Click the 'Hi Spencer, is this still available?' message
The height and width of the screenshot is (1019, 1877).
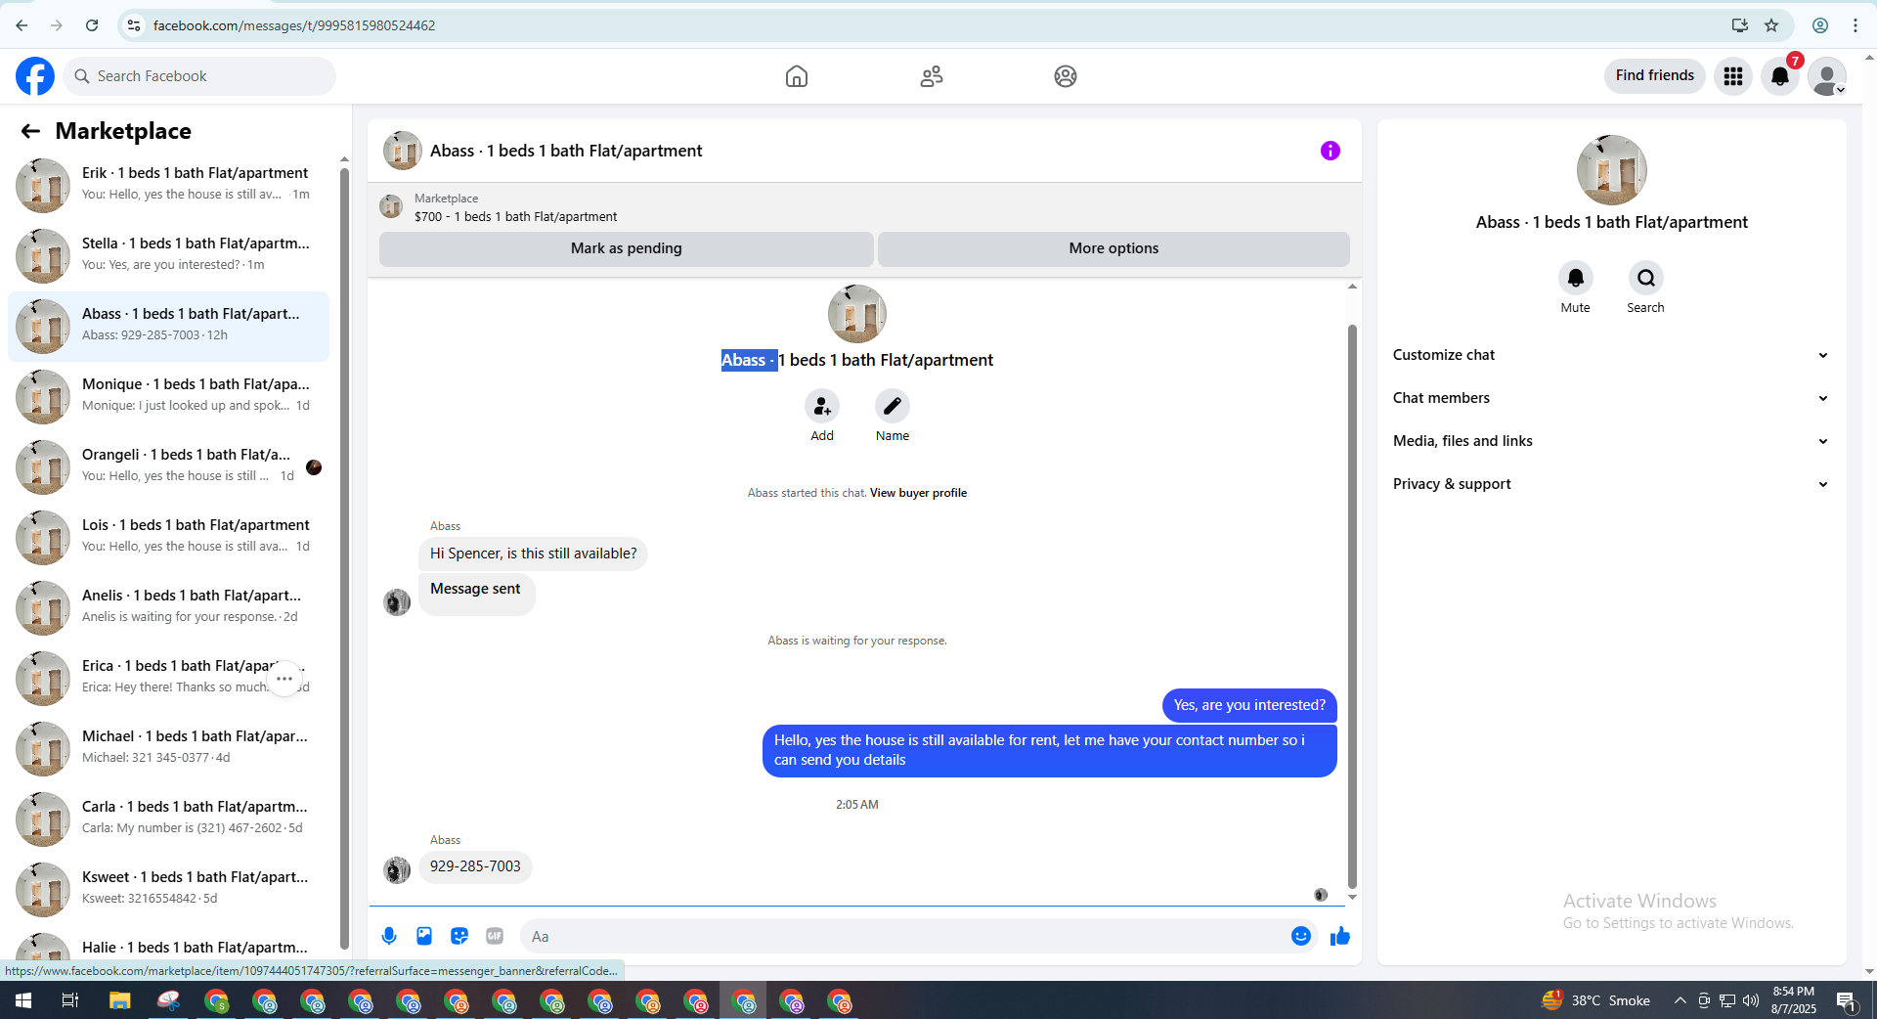(533, 554)
